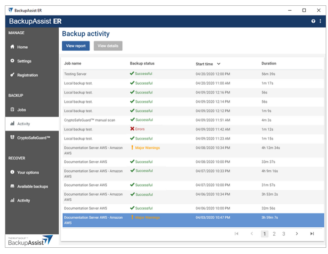This screenshot has height=254, width=328.
Task: Click the Settings gear icon
Action: click(12, 61)
